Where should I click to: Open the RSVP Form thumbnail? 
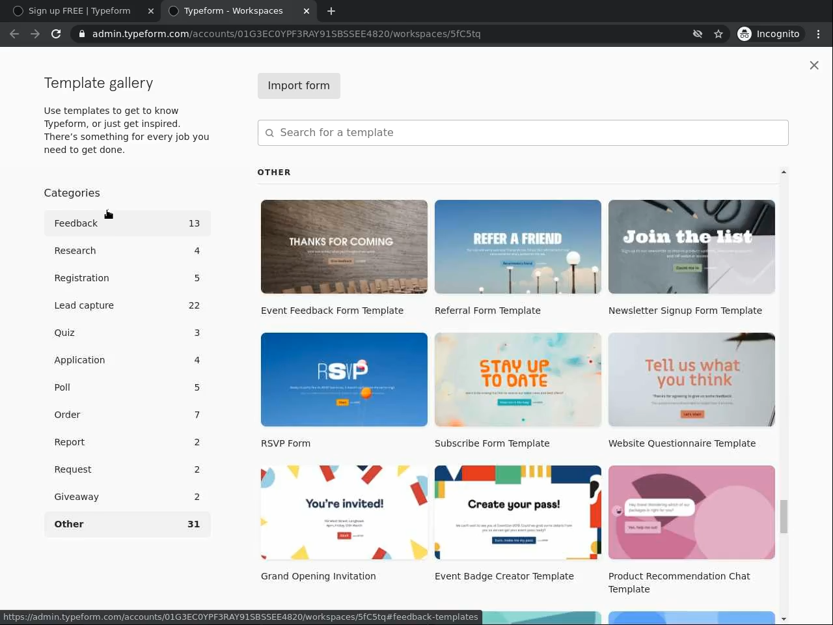coord(344,380)
